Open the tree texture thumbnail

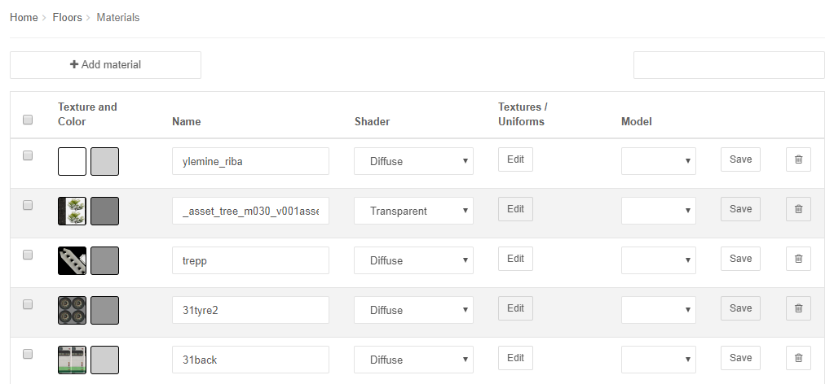[72, 211]
